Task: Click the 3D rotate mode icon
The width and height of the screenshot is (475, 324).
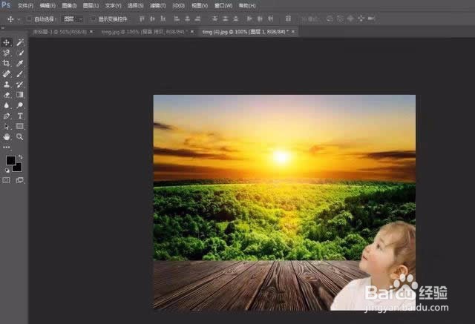Action: (x=330, y=19)
